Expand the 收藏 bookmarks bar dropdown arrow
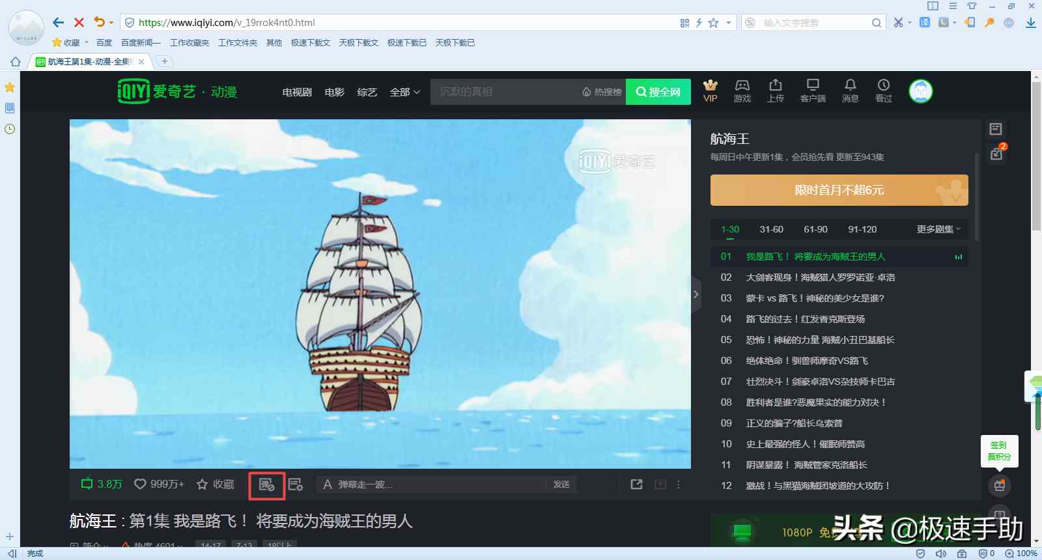 click(x=87, y=43)
